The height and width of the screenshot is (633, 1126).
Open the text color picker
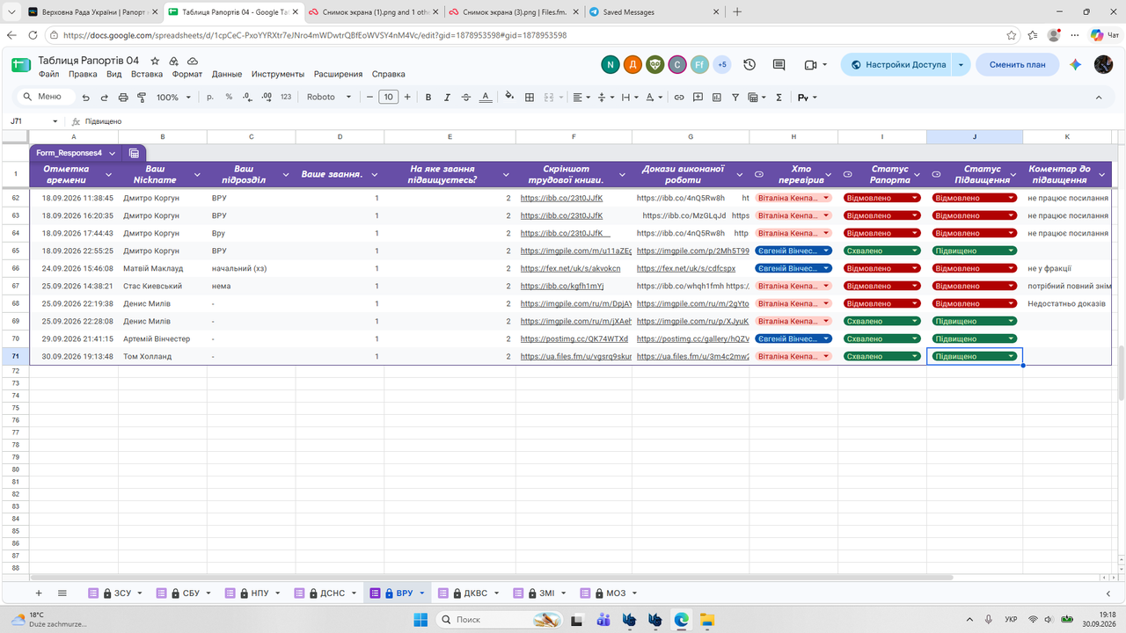[486, 98]
